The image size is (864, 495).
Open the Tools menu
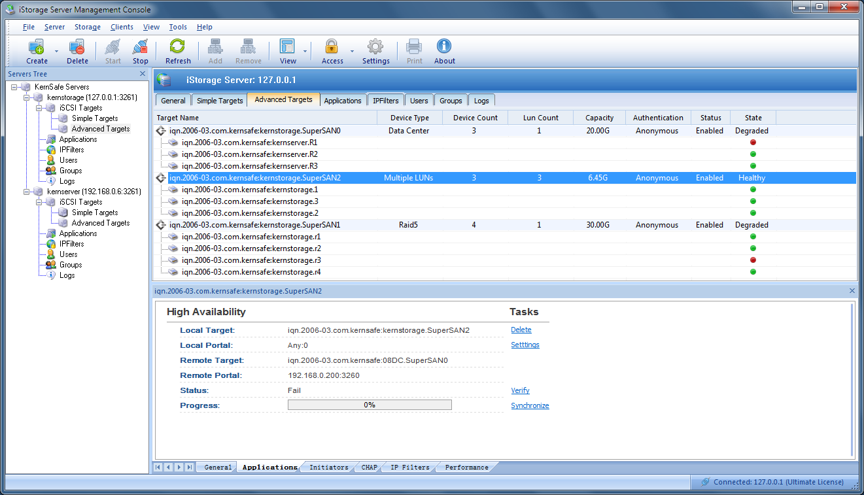click(x=178, y=27)
